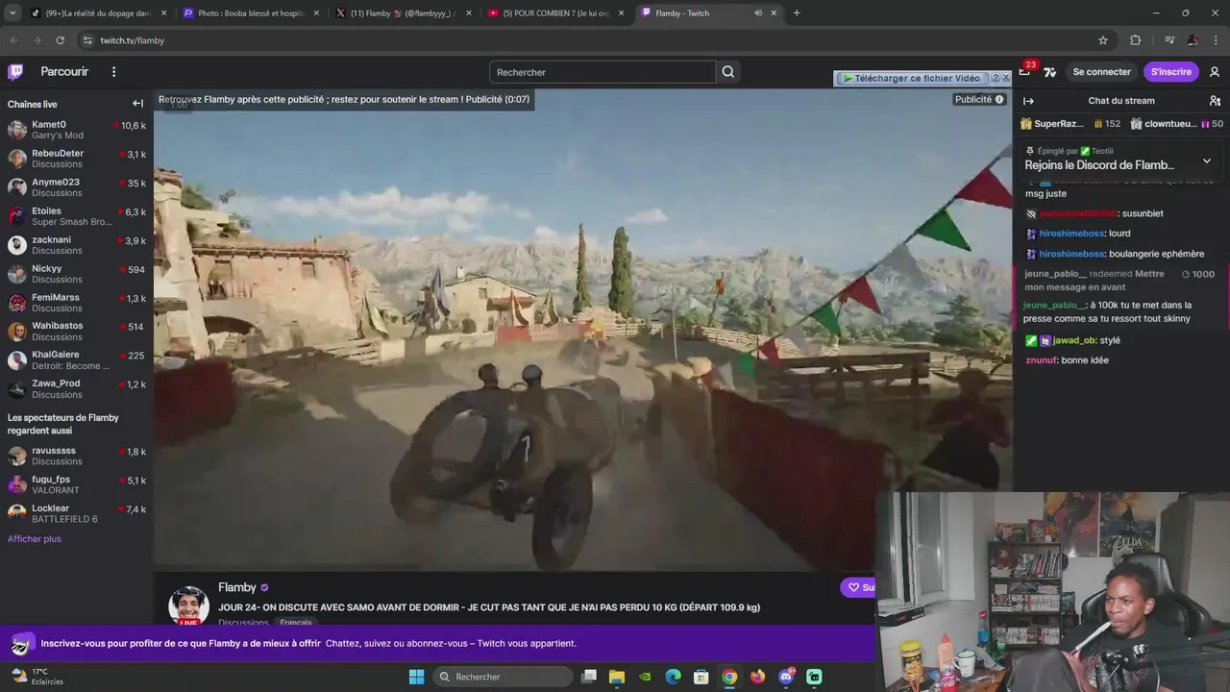Open Firefox from taskbar

tap(758, 677)
